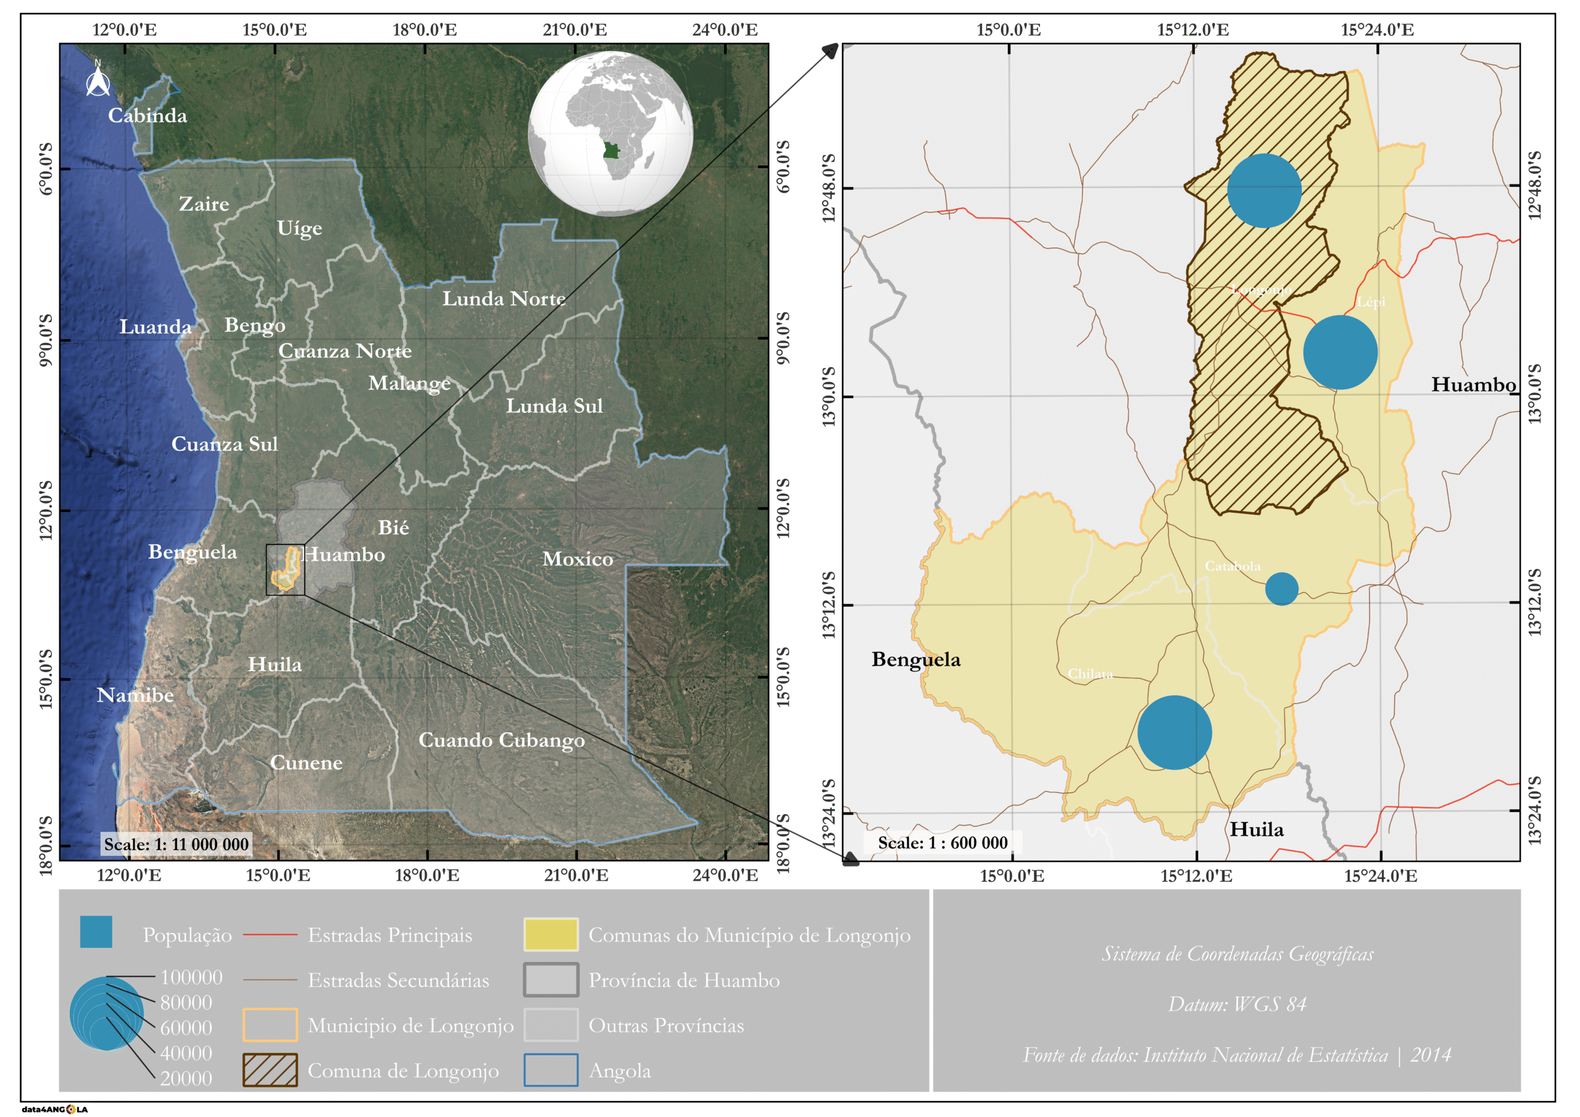Image resolution: width=1580 pixels, height=1117 pixels.
Task: Click the blue population circle near Chilata
Action: pyautogui.click(x=1174, y=733)
